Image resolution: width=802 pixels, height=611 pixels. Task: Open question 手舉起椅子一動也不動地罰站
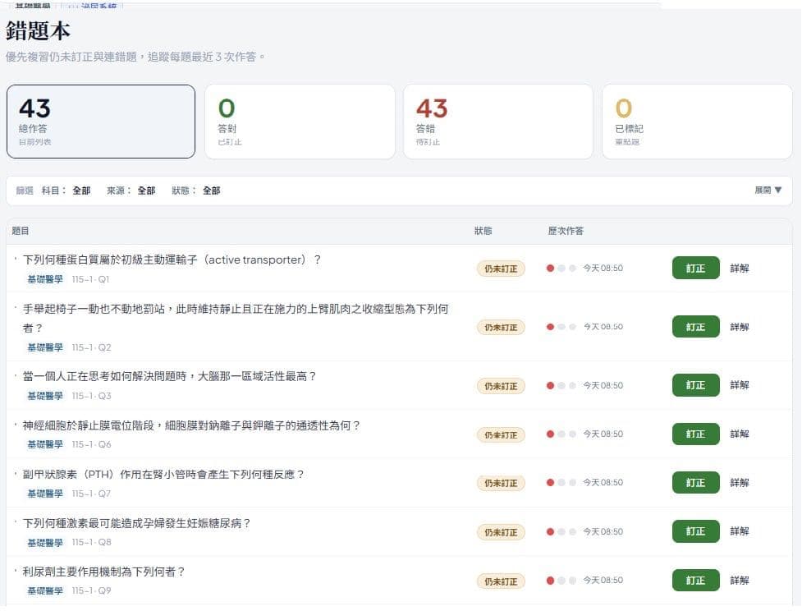[x=236, y=319]
